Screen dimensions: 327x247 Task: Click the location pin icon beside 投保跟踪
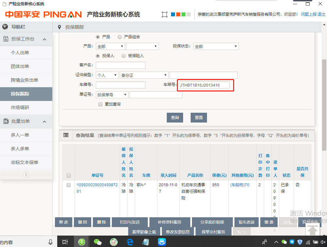60,27
